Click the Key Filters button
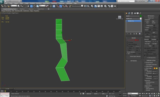 point(134,96)
